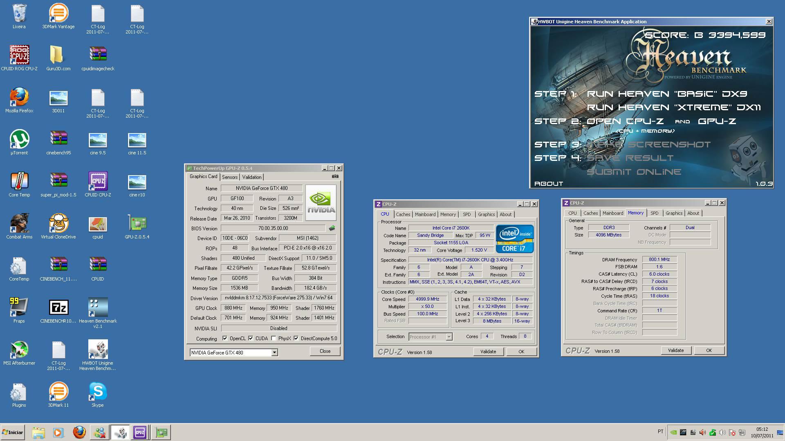Open About tab in left CPU-Z window
785x441 pixels.
[505, 214]
